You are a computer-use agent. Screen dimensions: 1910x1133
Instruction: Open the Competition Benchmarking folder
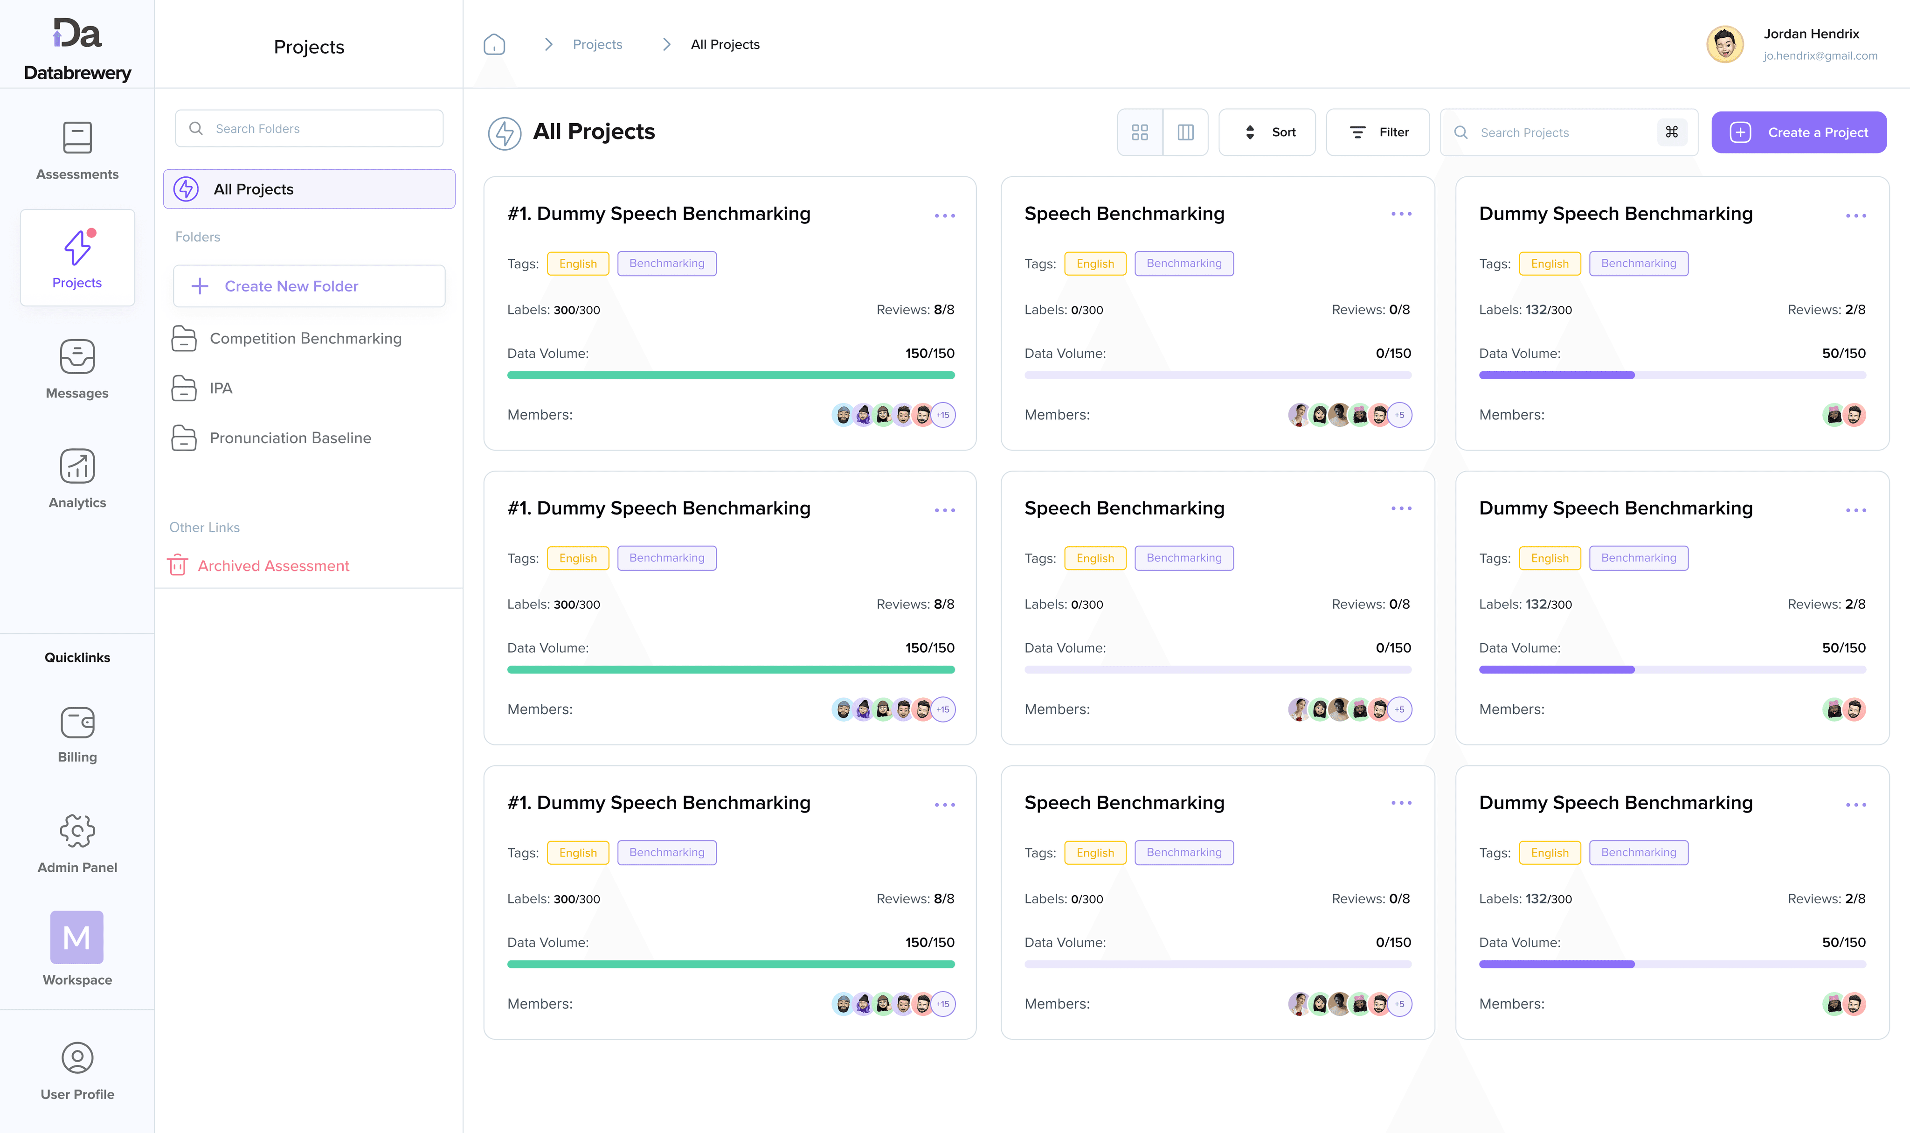click(305, 338)
